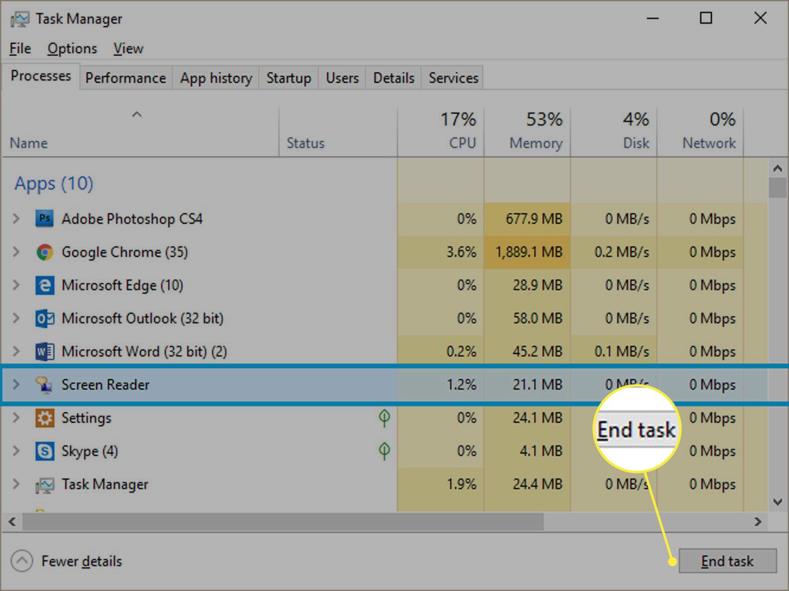Close the Task Manager window
This screenshot has height=591, width=789.
(760, 18)
